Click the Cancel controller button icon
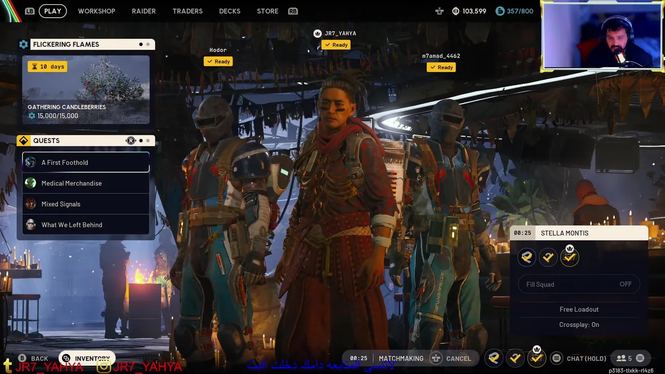665x374 pixels. click(x=436, y=358)
